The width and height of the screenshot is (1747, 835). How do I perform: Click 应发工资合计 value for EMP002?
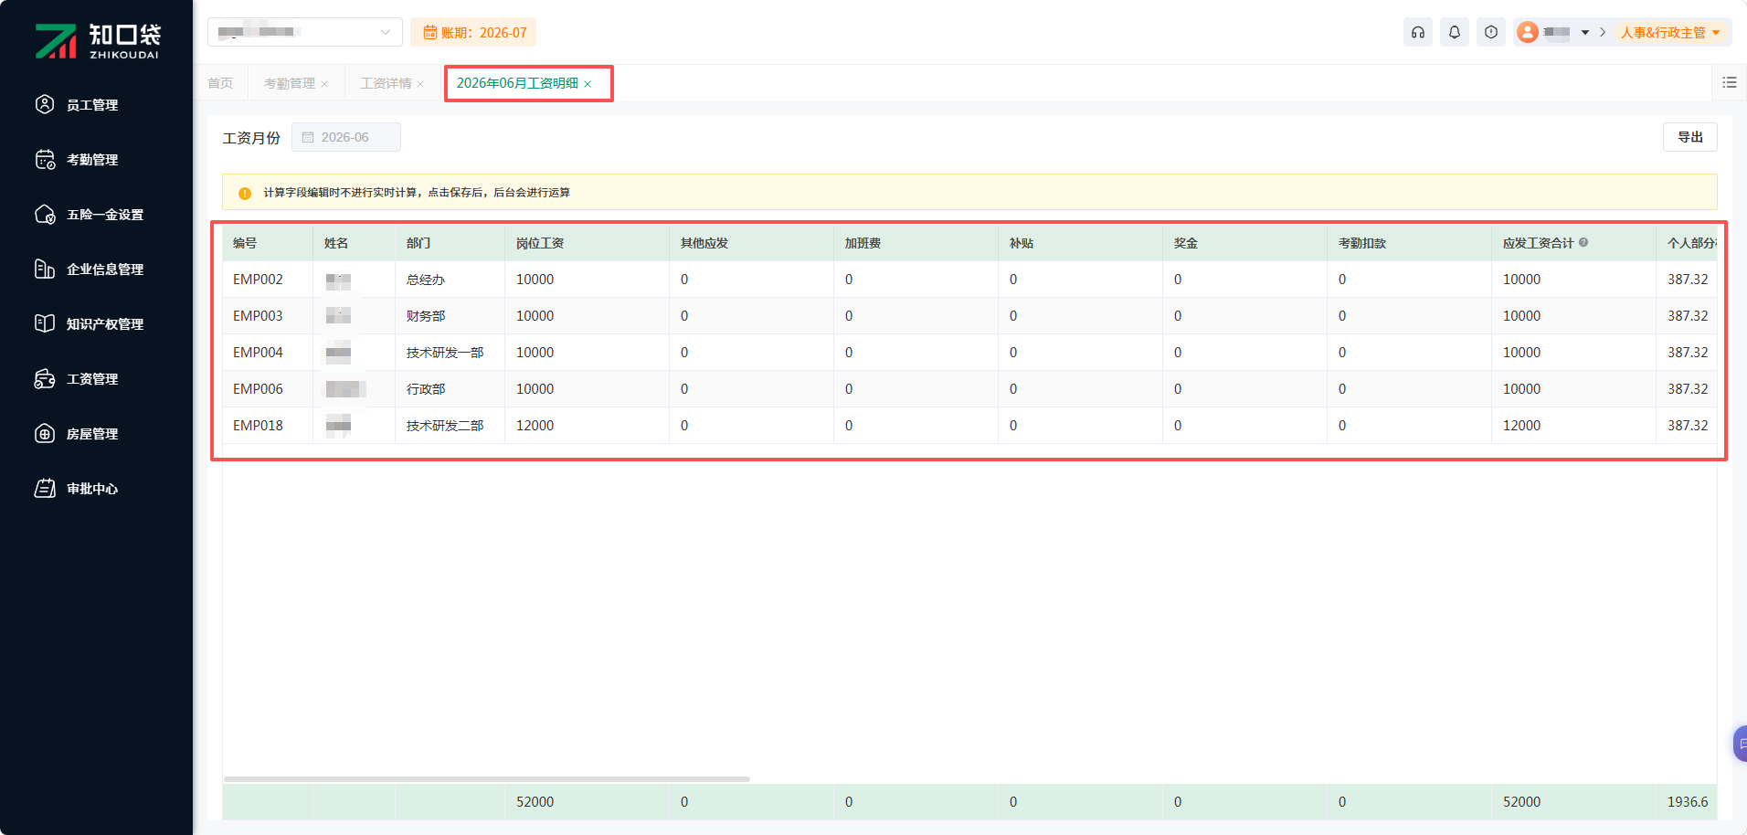(x=1522, y=280)
